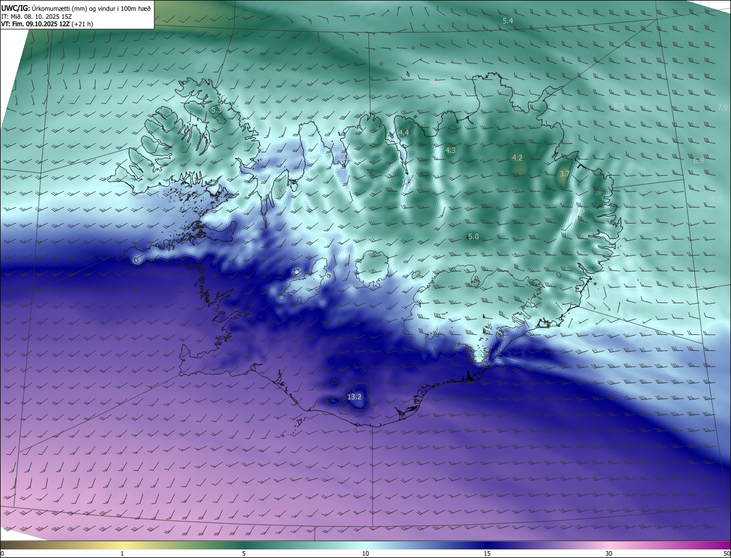Click the 4.2 value label
Image resolution: width=731 pixels, height=558 pixels.
click(517, 157)
